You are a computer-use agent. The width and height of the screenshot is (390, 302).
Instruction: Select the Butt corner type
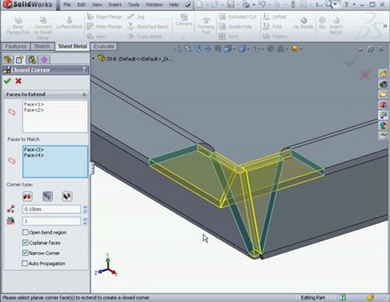[x=27, y=196]
